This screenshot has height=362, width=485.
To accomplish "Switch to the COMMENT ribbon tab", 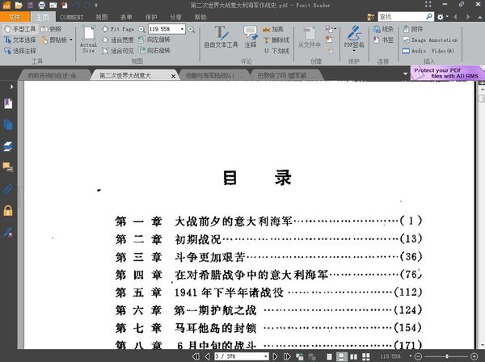I will tap(71, 17).
